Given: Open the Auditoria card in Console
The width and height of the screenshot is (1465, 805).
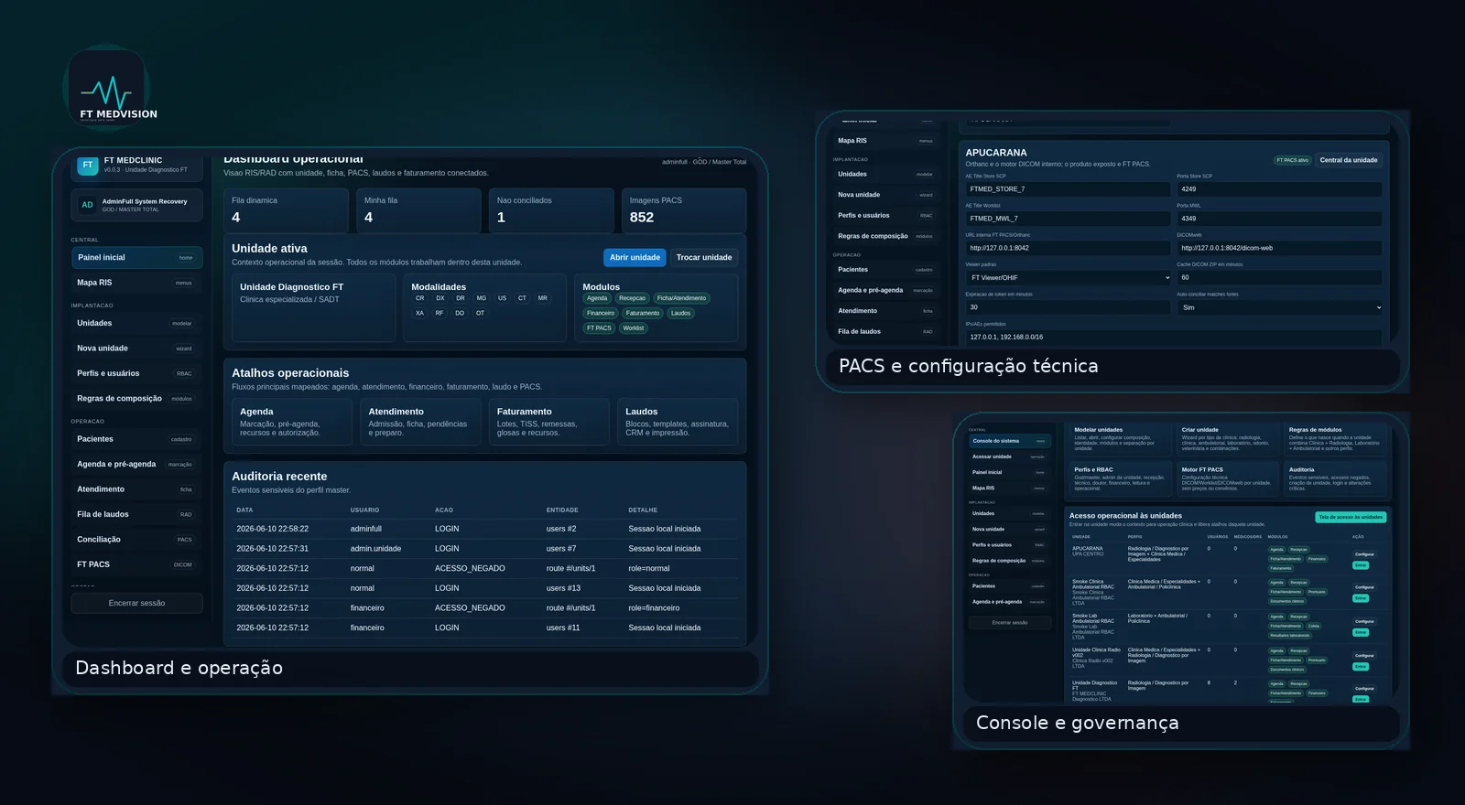Looking at the screenshot, I should [1334, 479].
